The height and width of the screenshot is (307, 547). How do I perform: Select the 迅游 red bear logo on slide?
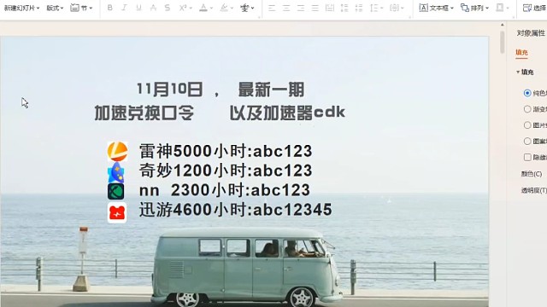pyautogui.click(x=117, y=212)
